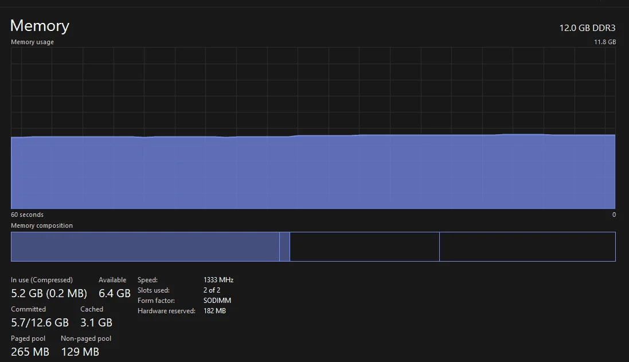Click the Memory heading
629x362 pixels.
coord(40,26)
